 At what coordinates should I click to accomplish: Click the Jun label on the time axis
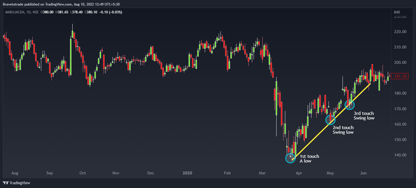coord(363,173)
